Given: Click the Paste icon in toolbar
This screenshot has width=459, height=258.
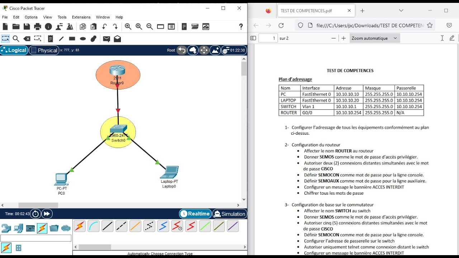Looking at the screenshot, I should click(x=94, y=27).
